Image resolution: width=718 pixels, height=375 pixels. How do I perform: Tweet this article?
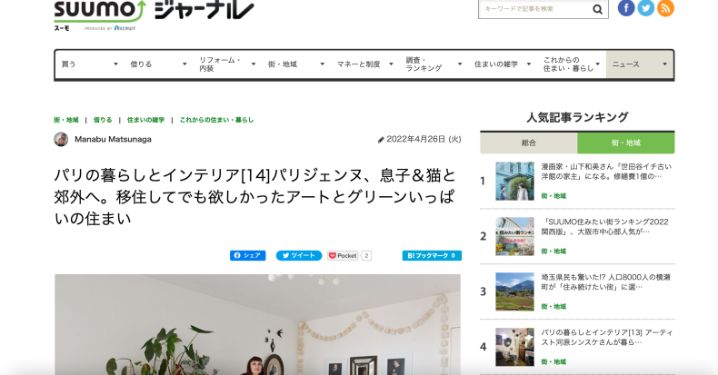[298, 256]
